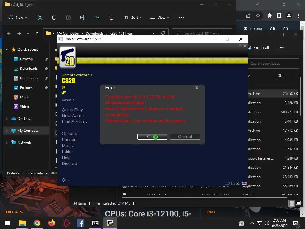Open the Friends menu entry
This screenshot has height=229, width=305.
69,140
